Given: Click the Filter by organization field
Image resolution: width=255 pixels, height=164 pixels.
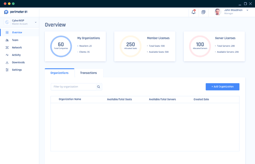Looking at the screenshot, I should tap(73, 87).
